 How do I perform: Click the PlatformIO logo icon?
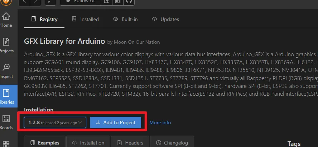coord(6,2)
